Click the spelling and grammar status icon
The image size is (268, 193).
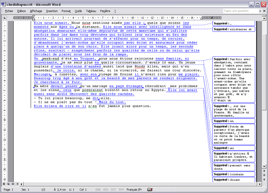coord(150,189)
